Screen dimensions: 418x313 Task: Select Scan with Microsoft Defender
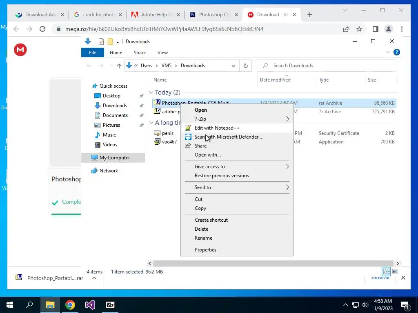click(237, 137)
